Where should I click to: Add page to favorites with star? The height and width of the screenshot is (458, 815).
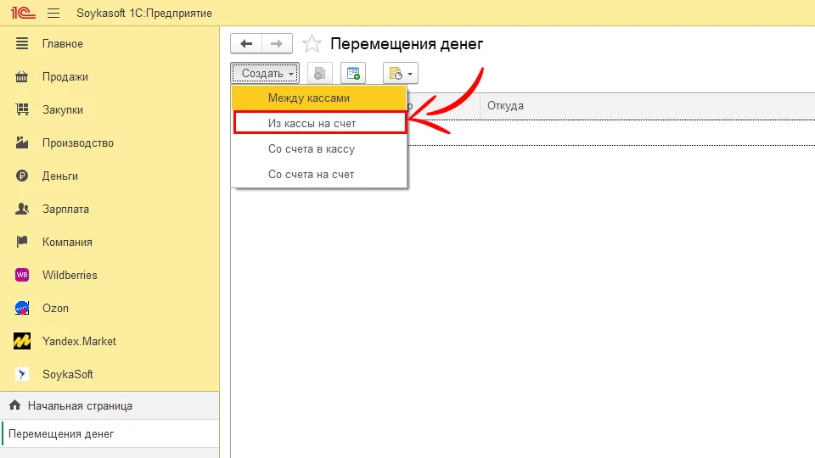coord(312,44)
